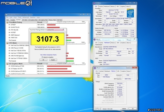The height and width of the screenshot is (112, 164).
Task: Open the SPD tab in the top CPU-Z window
Action: tap(118, 6)
